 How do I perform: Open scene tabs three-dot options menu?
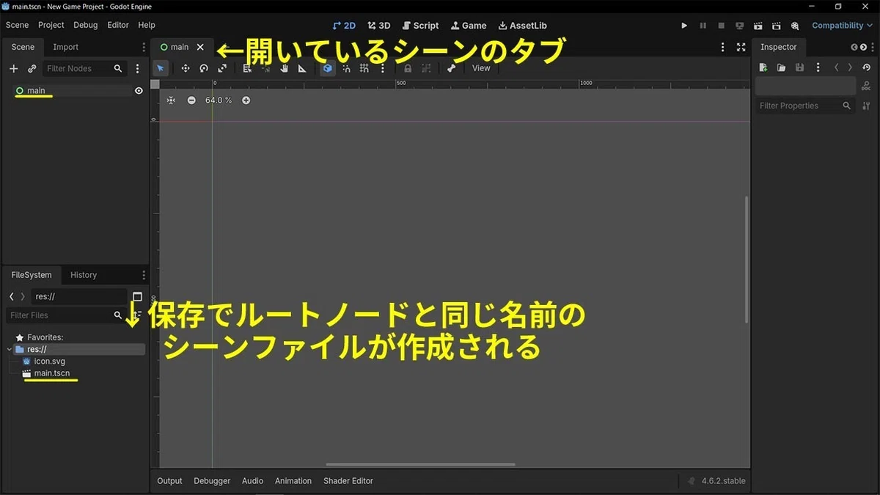723,47
